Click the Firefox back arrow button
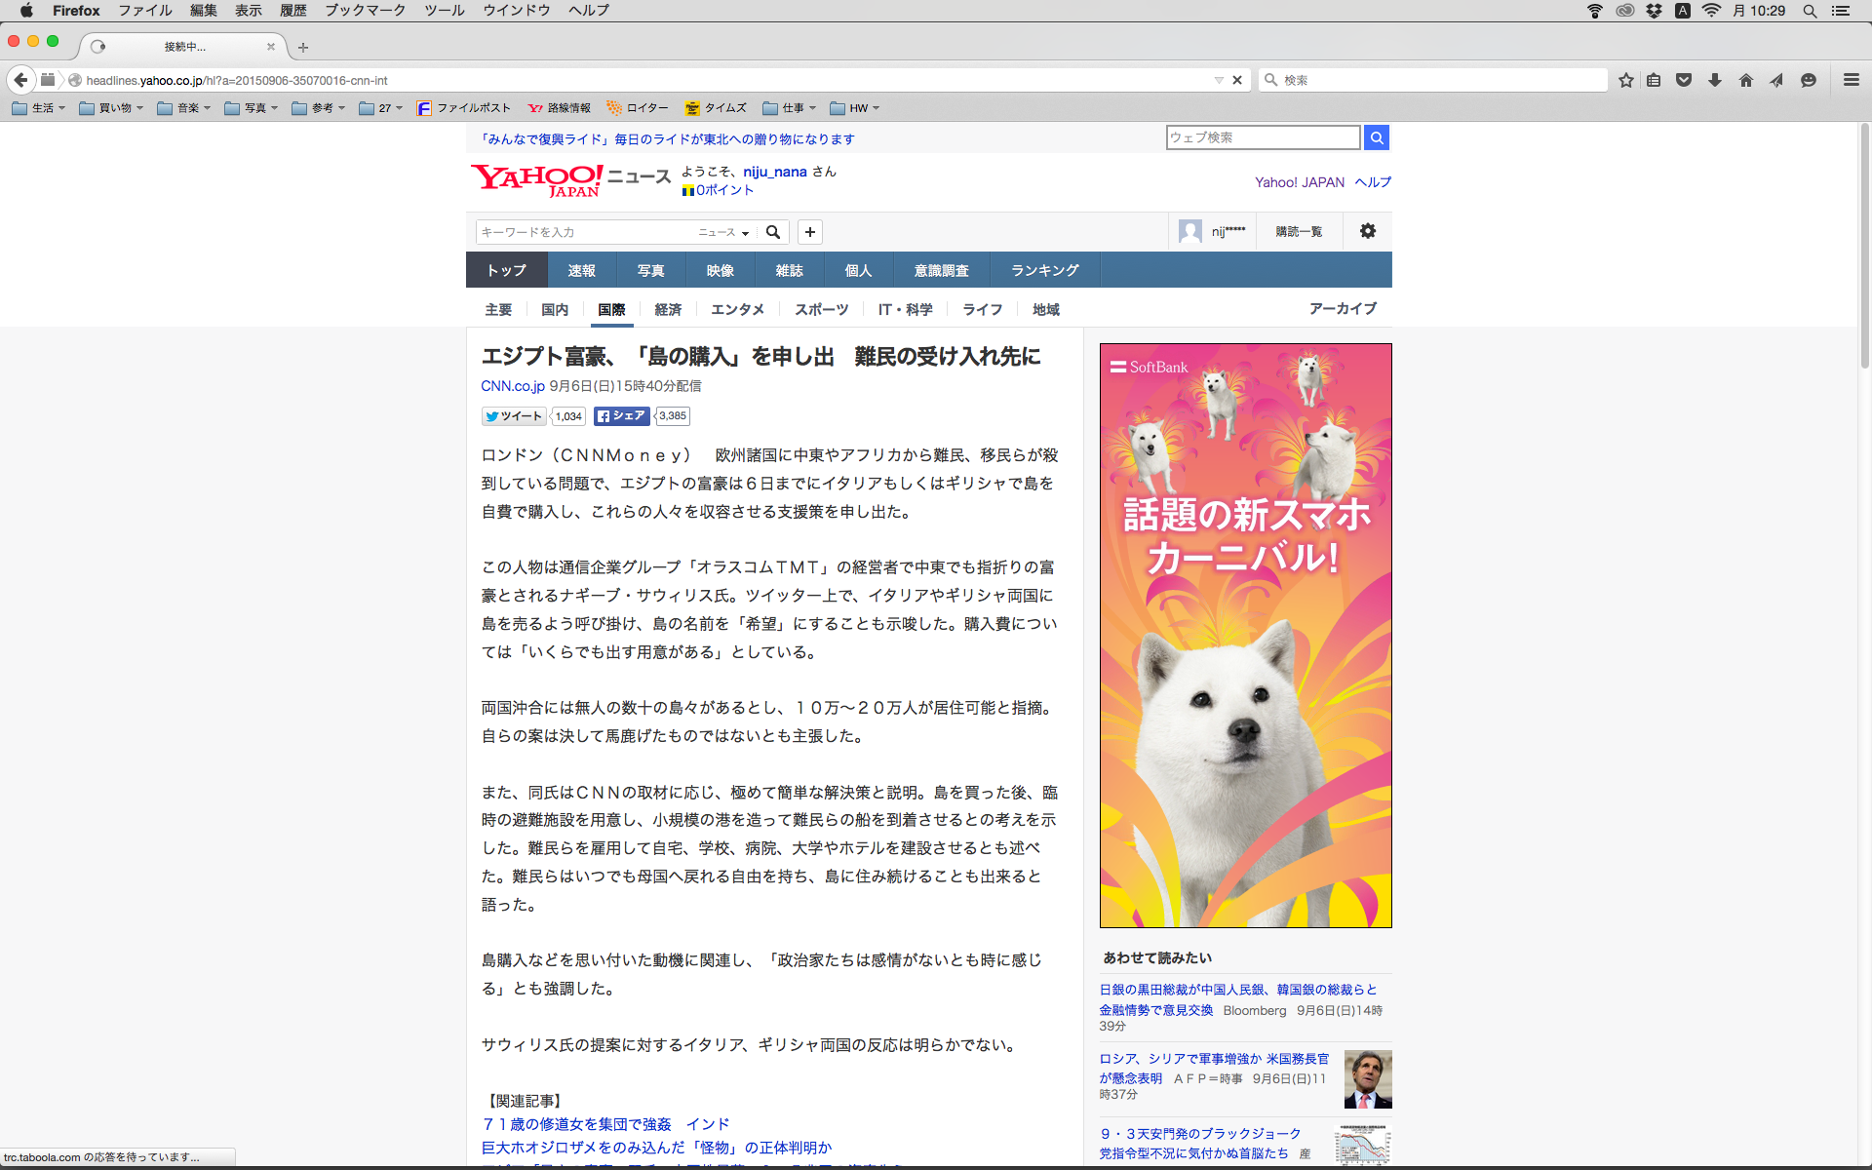The width and height of the screenshot is (1872, 1170). tap(20, 80)
